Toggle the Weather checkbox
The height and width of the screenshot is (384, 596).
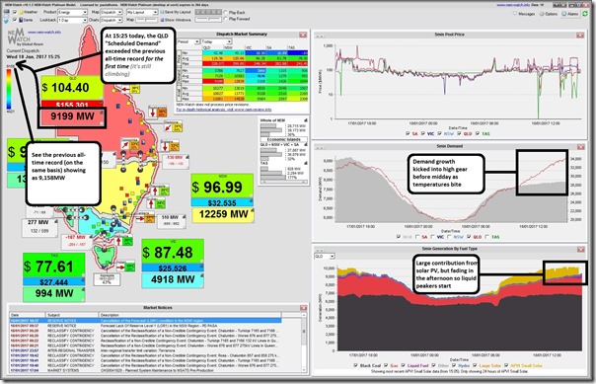click(15, 12)
